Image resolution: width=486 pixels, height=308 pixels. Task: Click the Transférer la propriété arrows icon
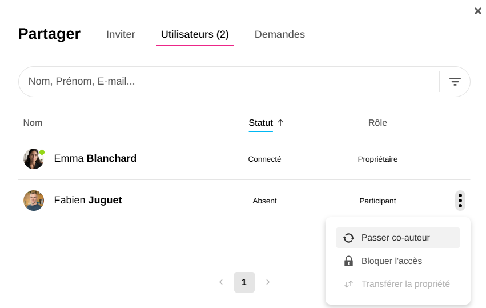click(348, 284)
